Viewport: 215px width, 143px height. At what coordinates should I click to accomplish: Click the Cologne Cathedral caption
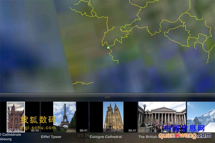tap(106, 137)
